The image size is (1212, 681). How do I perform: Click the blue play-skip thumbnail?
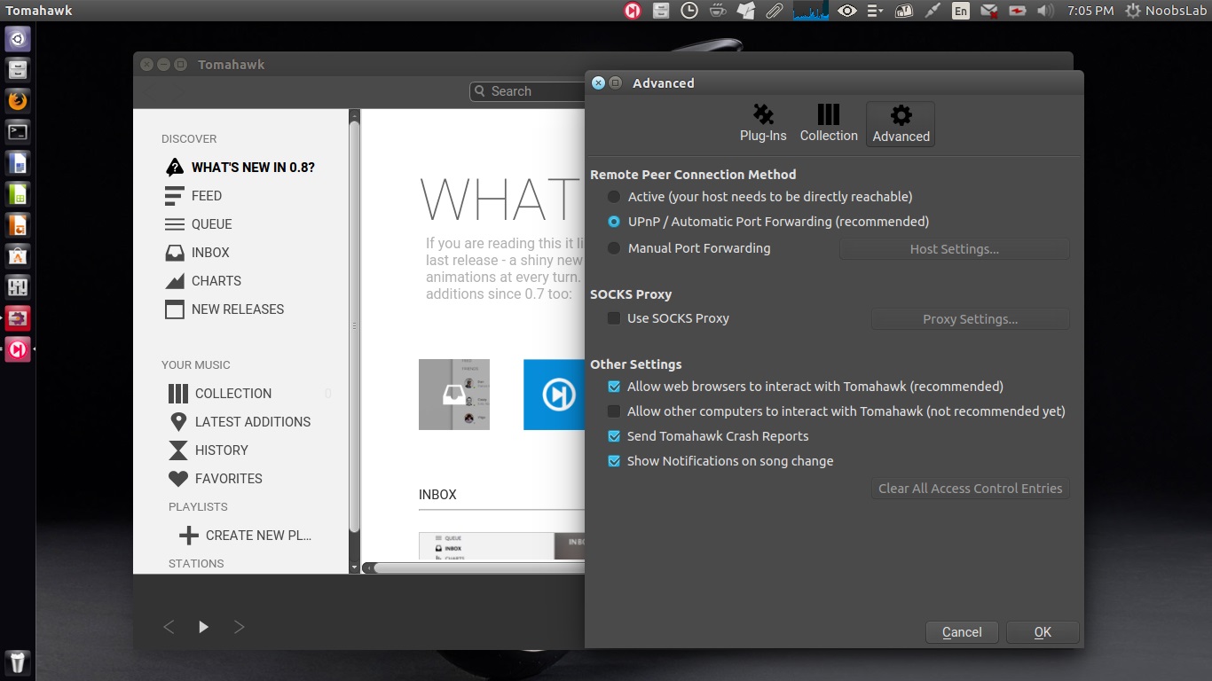coord(554,395)
